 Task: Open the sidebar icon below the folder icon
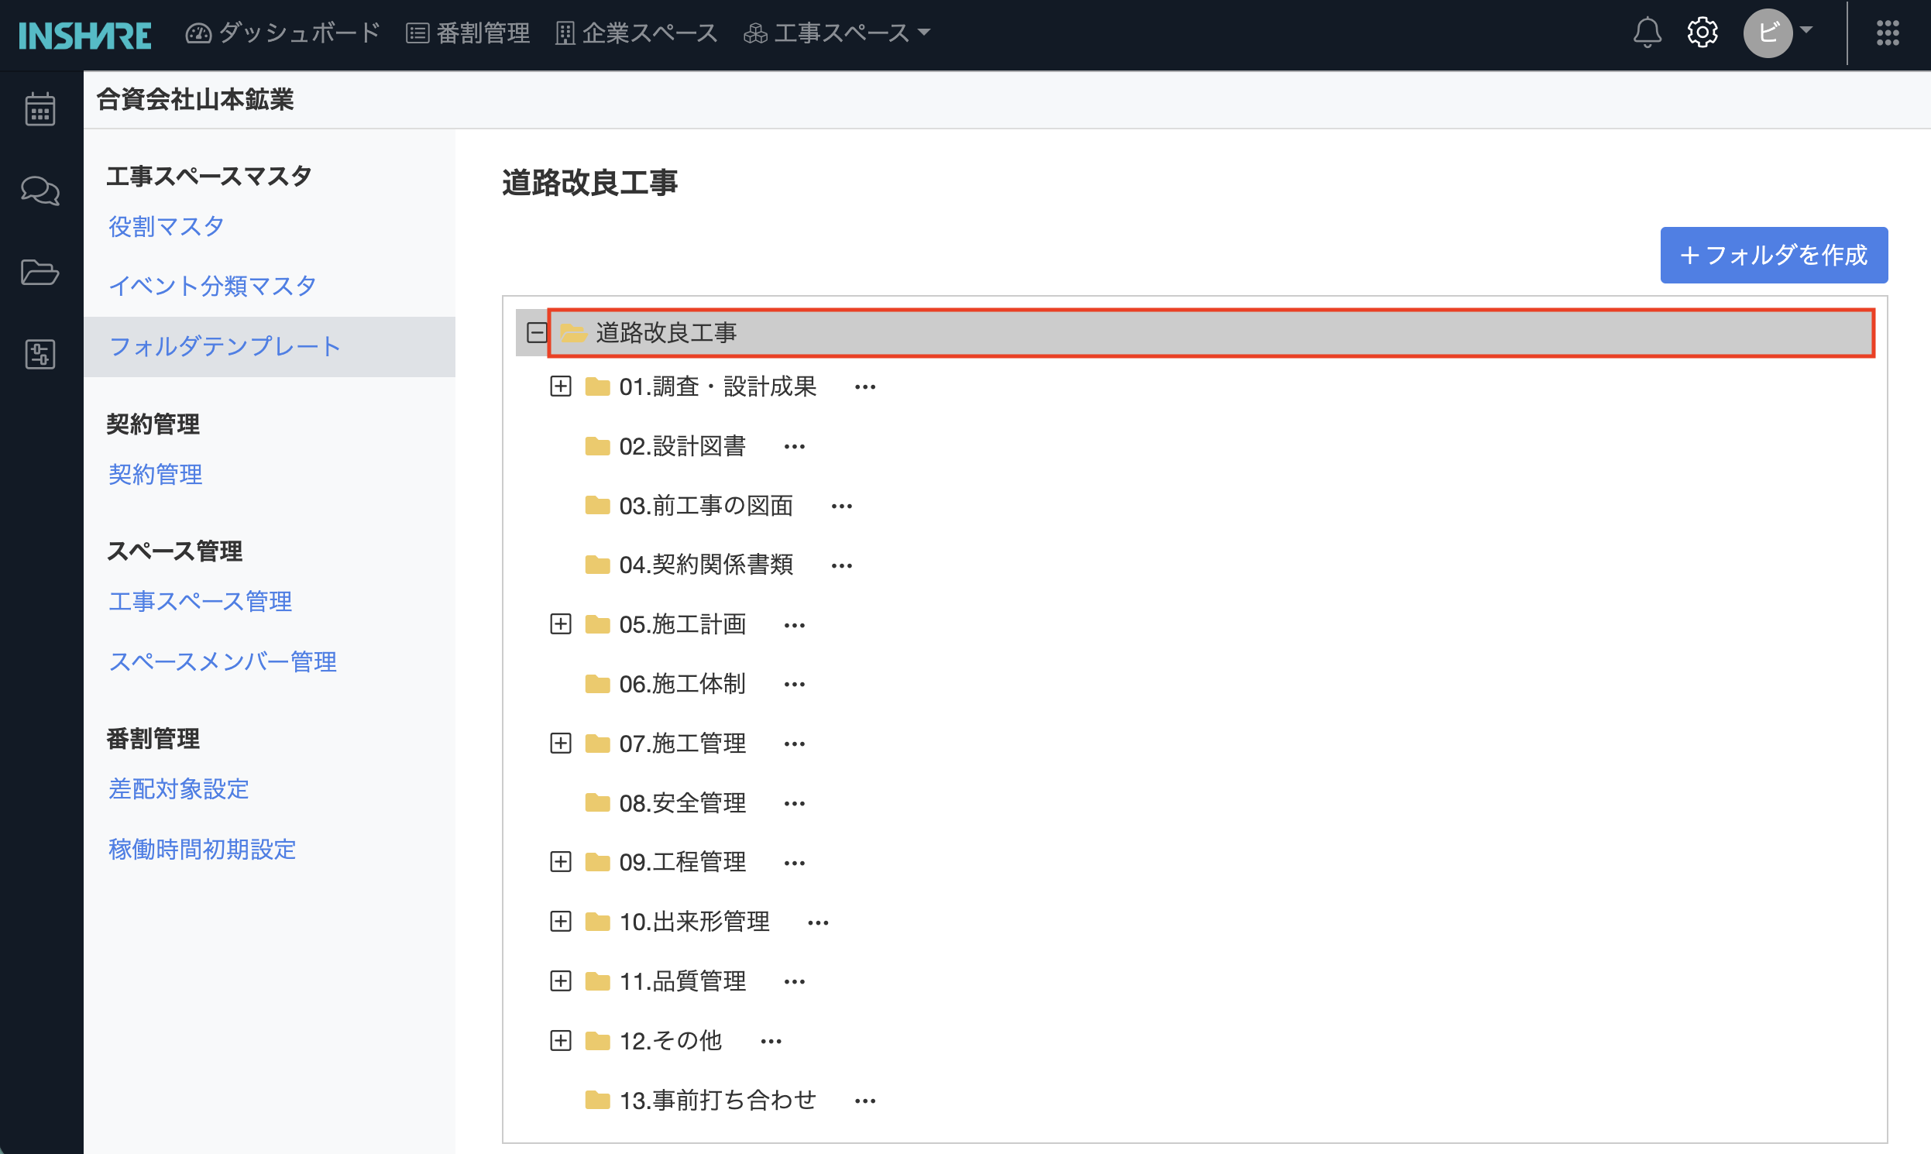pyautogui.click(x=40, y=354)
